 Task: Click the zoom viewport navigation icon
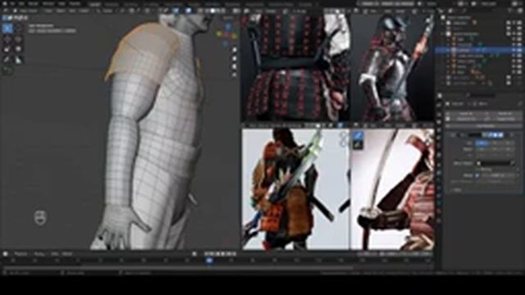pos(235,50)
